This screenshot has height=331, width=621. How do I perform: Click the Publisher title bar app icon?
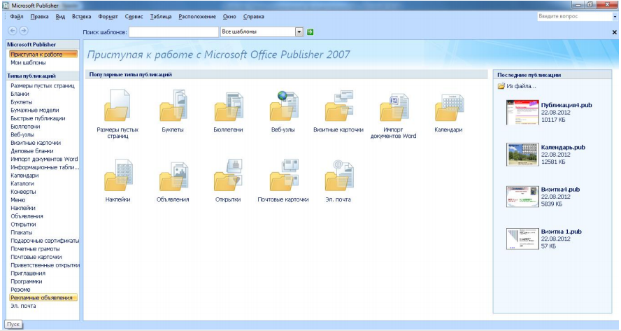click(6, 6)
